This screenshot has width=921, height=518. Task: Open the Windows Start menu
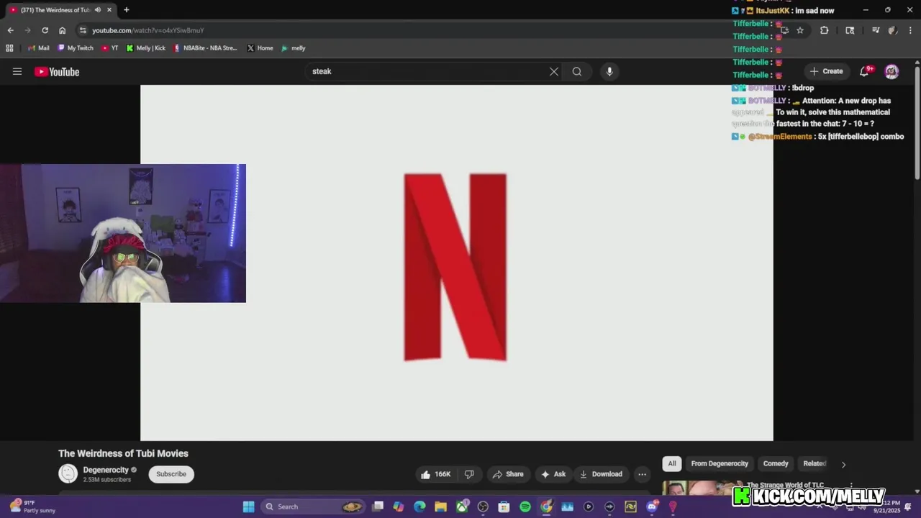tap(248, 506)
